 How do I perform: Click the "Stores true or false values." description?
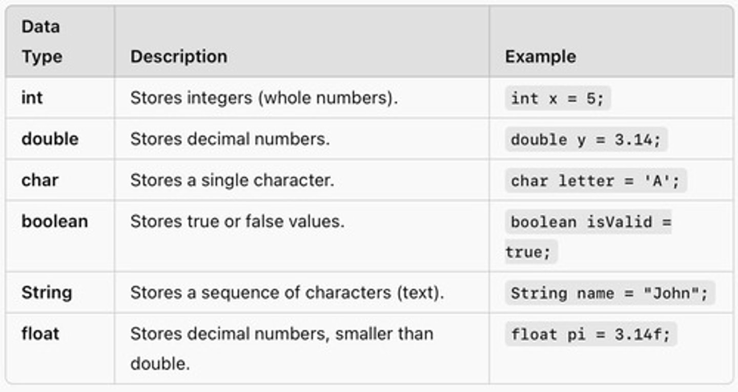coord(237,221)
